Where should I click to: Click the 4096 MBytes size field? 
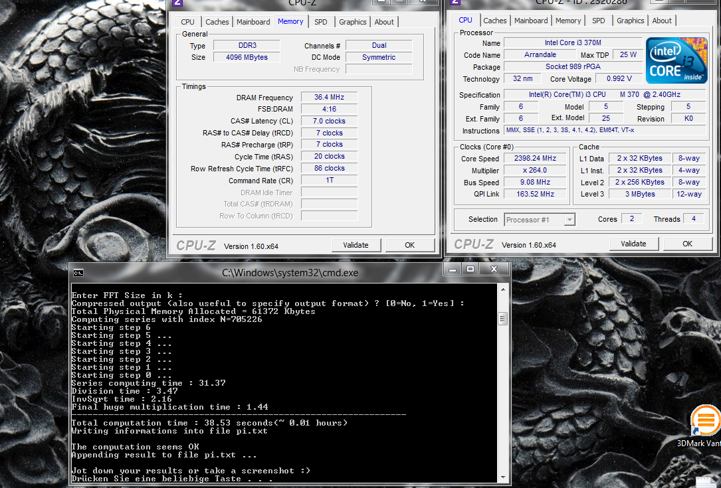point(247,57)
